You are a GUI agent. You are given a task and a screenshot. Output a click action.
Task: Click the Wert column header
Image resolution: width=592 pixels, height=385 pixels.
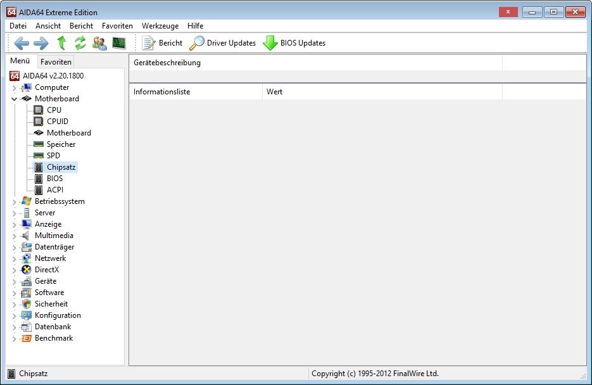point(382,92)
